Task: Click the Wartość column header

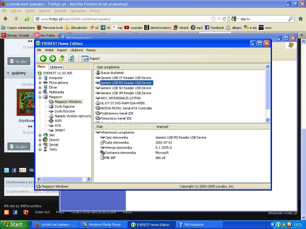Action: coord(212,127)
